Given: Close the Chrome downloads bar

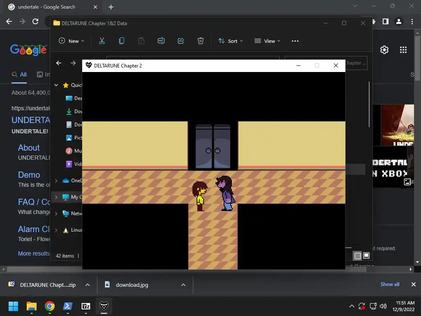Looking at the screenshot, I should [414, 284].
